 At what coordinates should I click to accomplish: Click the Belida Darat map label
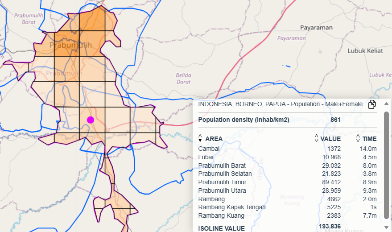coord(183,79)
